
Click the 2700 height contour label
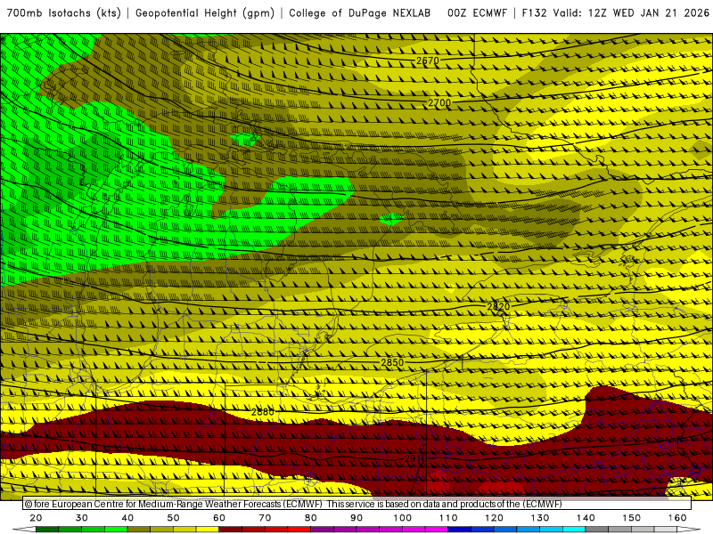(439, 103)
